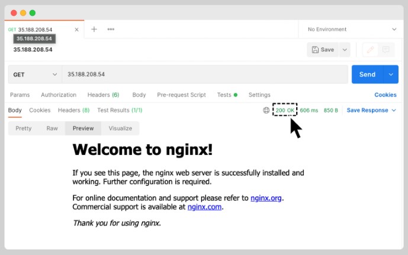Switch to the Params tab
Screen dimensions: 408x255
[20, 95]
